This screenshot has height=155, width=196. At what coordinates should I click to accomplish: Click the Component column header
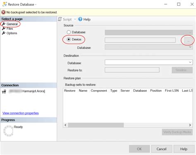click(x=99, y=91)
